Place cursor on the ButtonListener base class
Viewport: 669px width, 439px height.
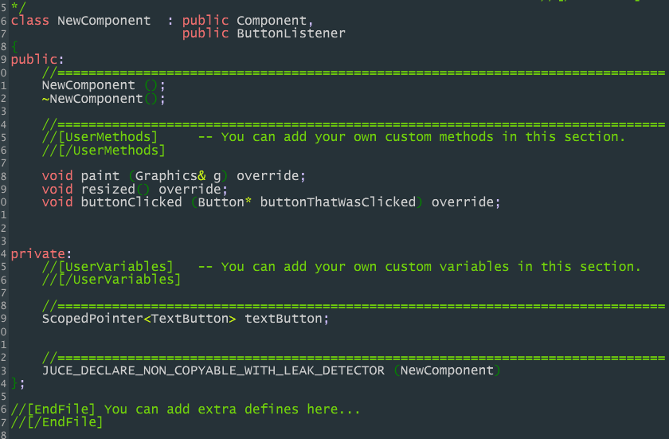pos(291,33)
